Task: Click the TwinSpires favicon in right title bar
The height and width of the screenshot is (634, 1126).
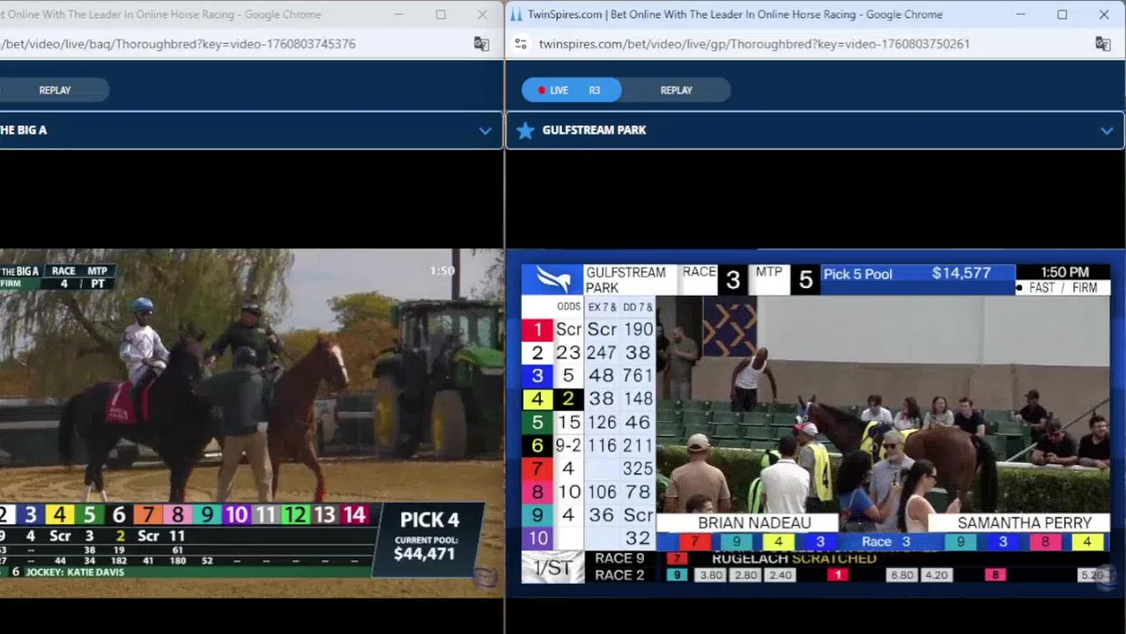Action: coord(517,14)
